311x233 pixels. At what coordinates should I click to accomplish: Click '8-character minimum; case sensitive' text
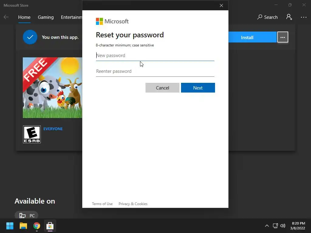(x=125, y=45)
